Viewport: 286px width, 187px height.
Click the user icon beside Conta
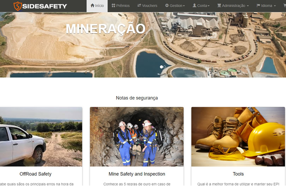tap(194, 6)
